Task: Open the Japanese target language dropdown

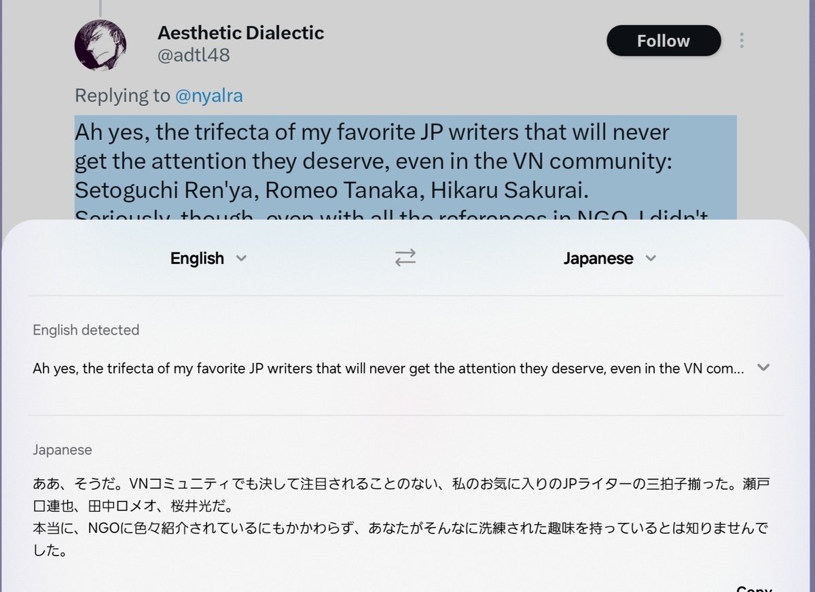Action: [x=598, y=259]
